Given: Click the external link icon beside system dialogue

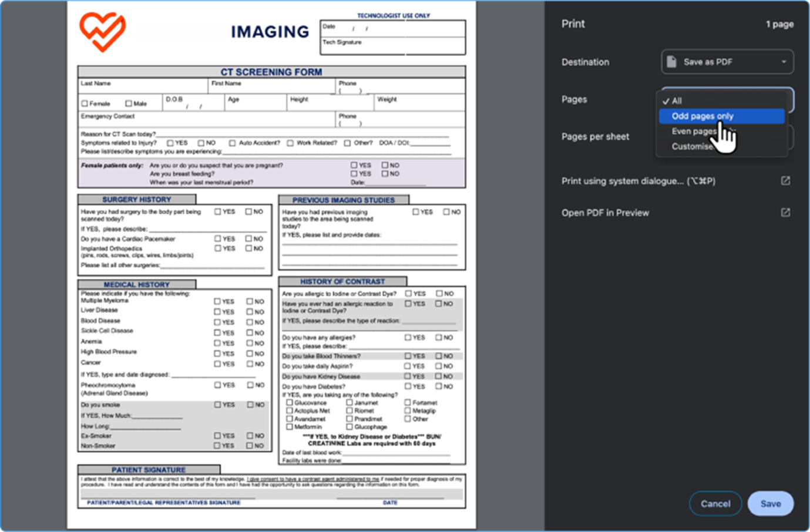Looking at the screenshot, I should click(785, 181).
